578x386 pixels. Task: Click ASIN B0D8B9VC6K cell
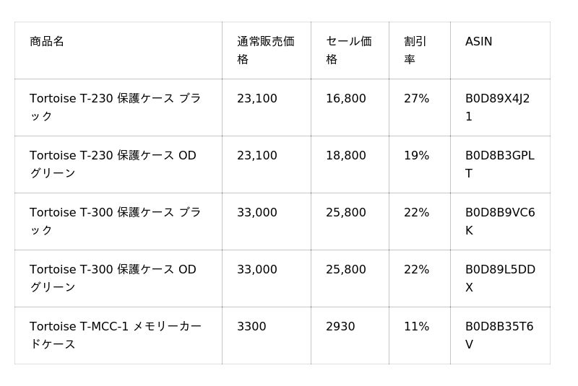[499, 221]
